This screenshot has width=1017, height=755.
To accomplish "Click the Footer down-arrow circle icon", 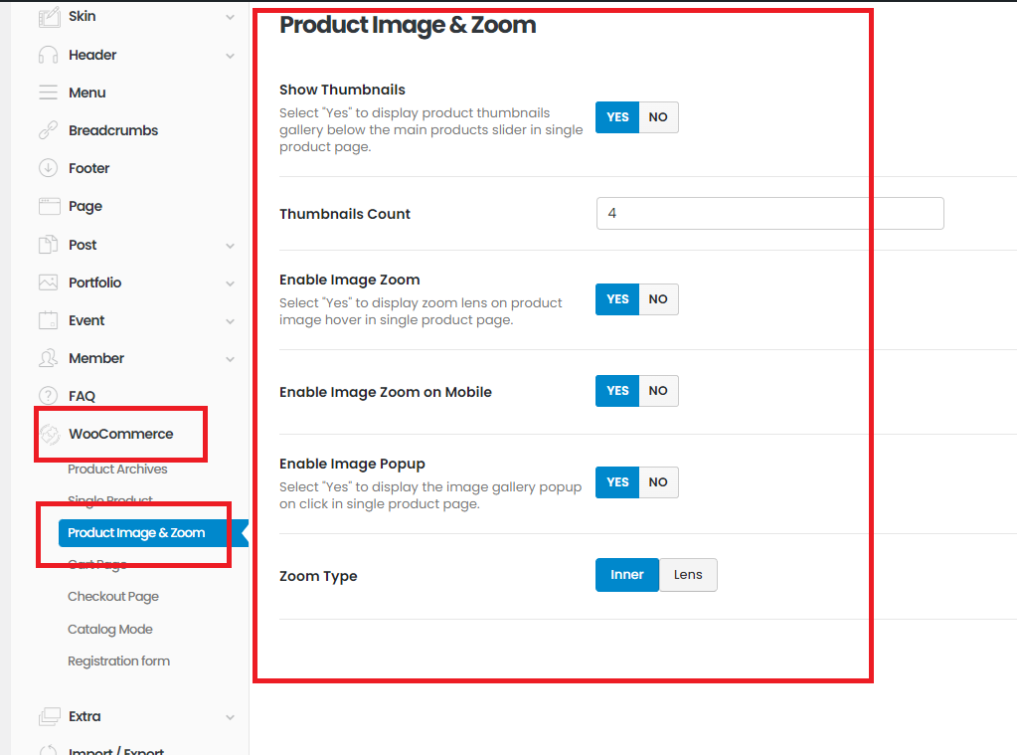I will pos(48,168).
